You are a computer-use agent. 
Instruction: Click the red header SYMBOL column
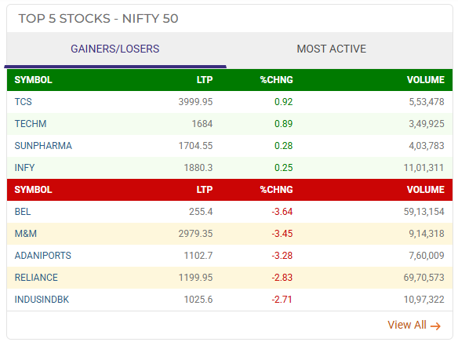pyautogui.click(x=33, y=190)
